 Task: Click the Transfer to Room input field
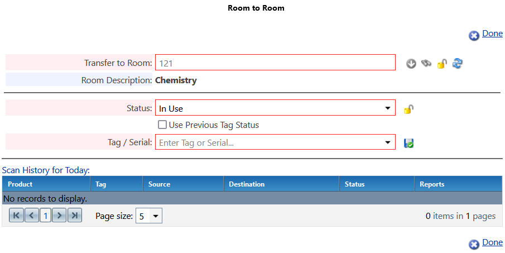pyautogui.click(x=275, y=62)
